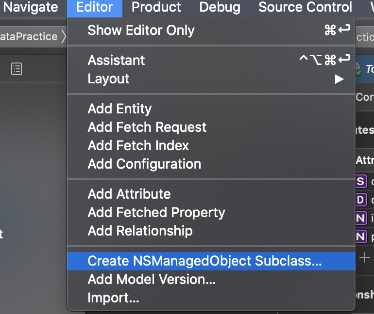Open the Navigate menu
This screenshot has height=314, width=374.
pyautogui.click(x=31, y=7)
